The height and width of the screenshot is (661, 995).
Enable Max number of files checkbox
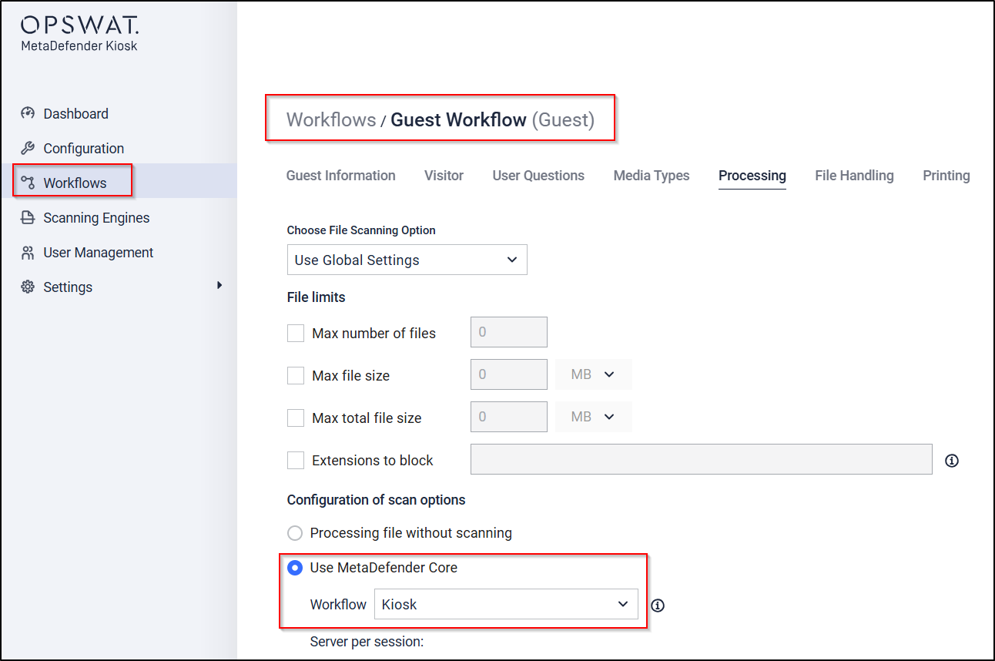click(296, 333)
